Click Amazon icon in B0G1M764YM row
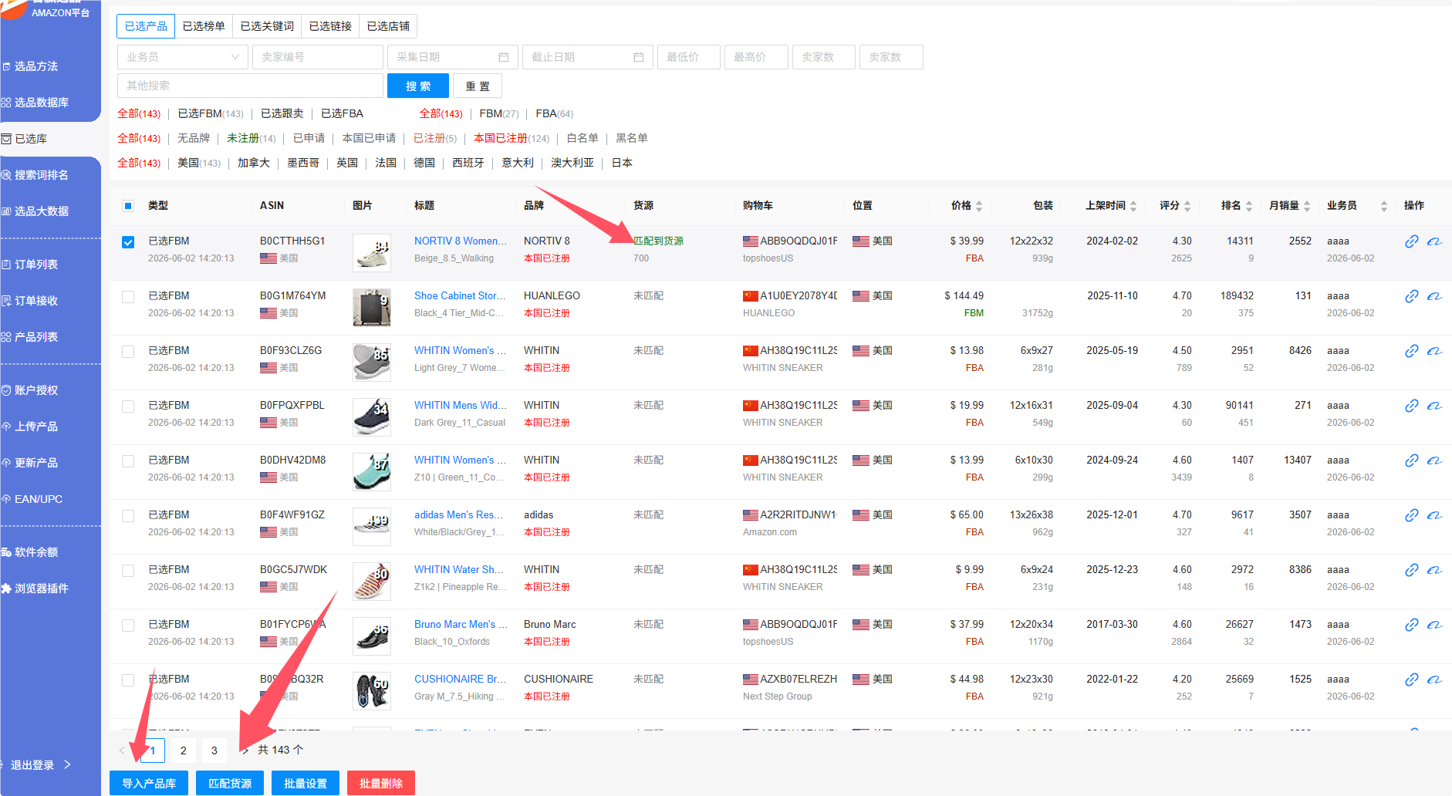1452x796 pixels. point(1434,296)
